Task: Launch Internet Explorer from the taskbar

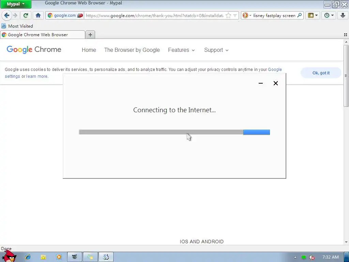Action: 28,257
